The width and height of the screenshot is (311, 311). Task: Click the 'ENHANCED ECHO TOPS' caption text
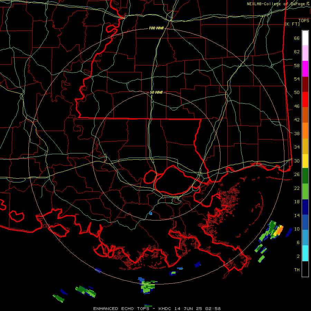point(121,309)
